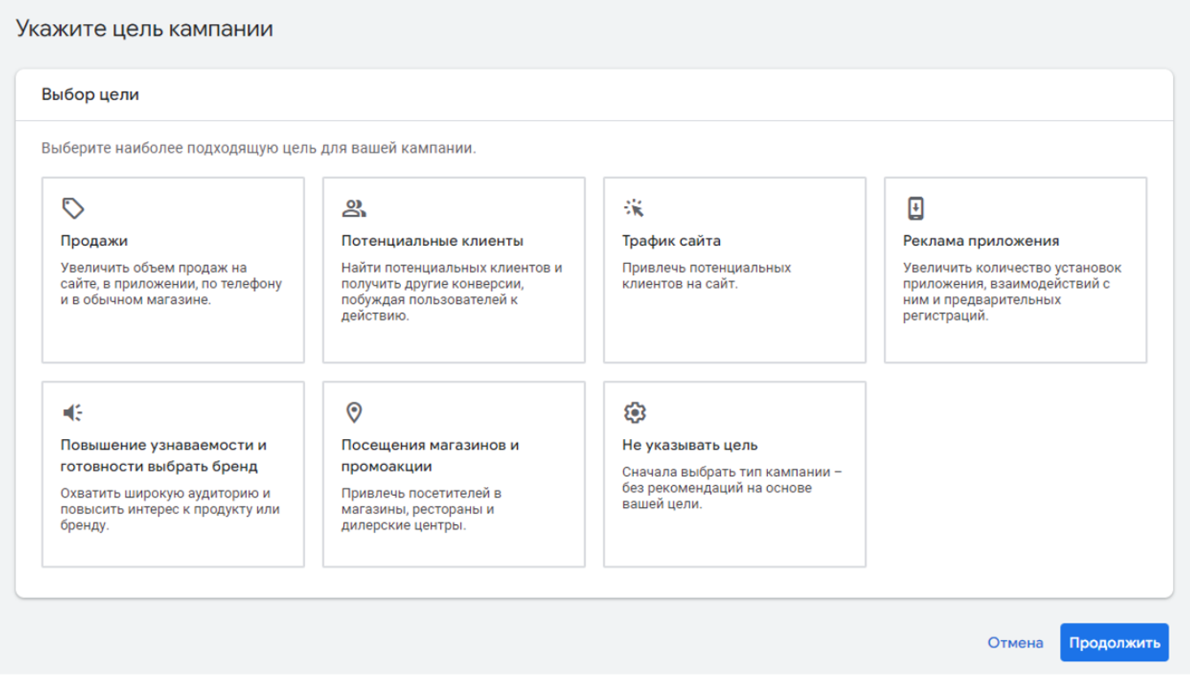Click the App promotion phone download icon

[916, 209]
